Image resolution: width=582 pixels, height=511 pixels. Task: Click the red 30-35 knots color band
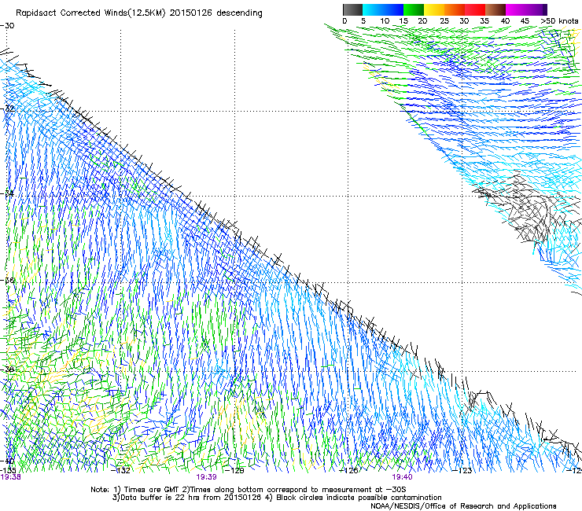[475, 9]
